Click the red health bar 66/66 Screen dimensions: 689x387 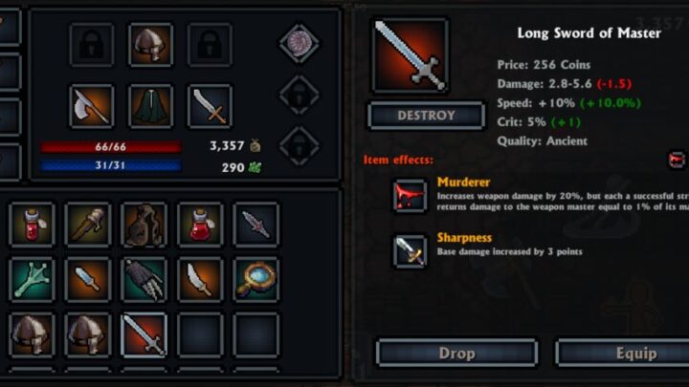(x=111, y=146)
